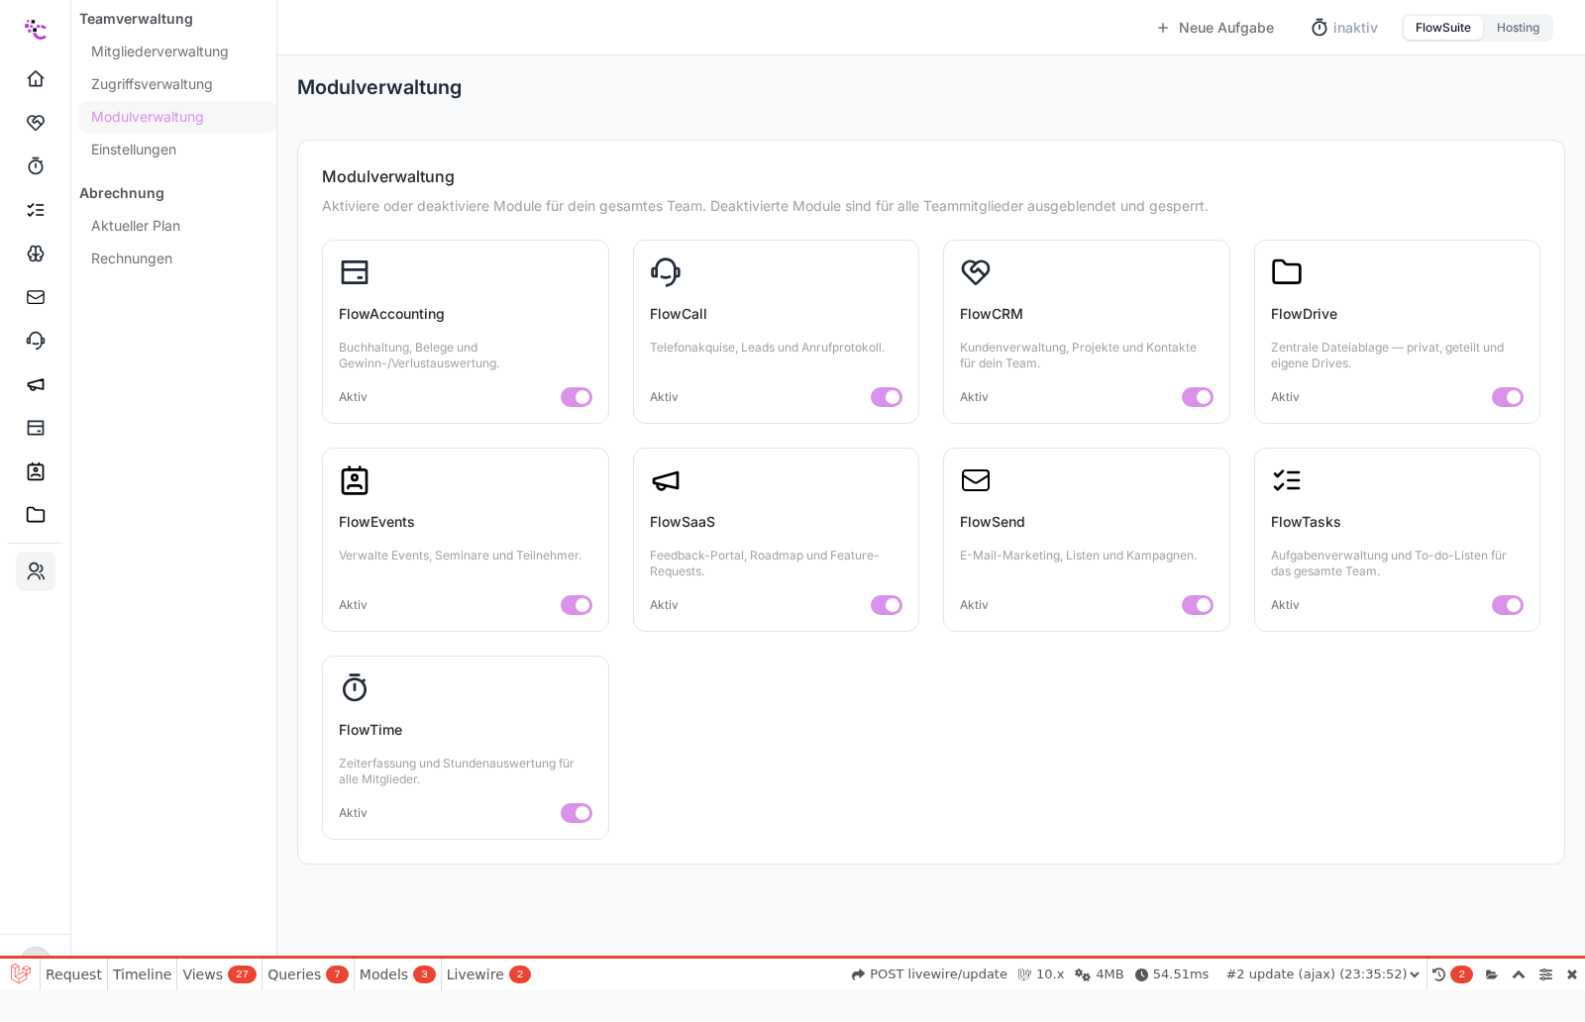Open the folder drive icon in the sidebar
Screen dimensions: 1585x1022
[x=36, y=514]
